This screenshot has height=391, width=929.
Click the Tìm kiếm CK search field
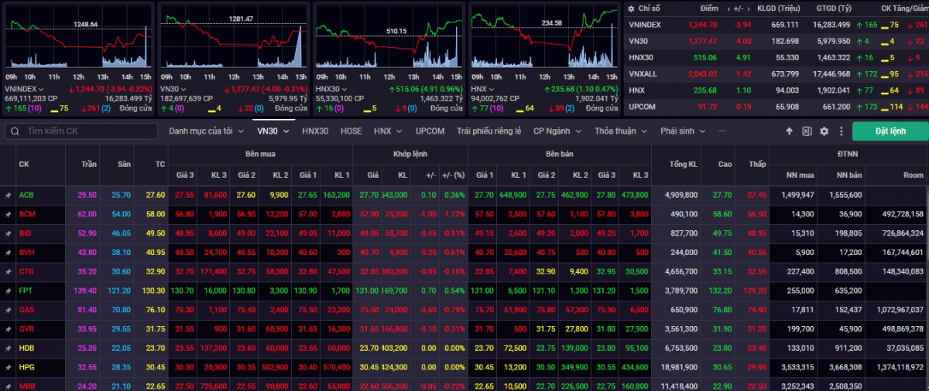coord(82,131)
